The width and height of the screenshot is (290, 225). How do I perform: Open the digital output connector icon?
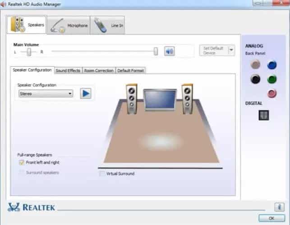263,115
